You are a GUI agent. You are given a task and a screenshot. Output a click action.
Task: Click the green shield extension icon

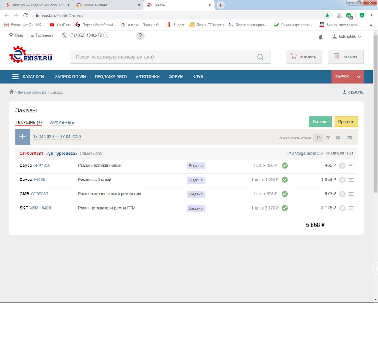click(362, 15)
